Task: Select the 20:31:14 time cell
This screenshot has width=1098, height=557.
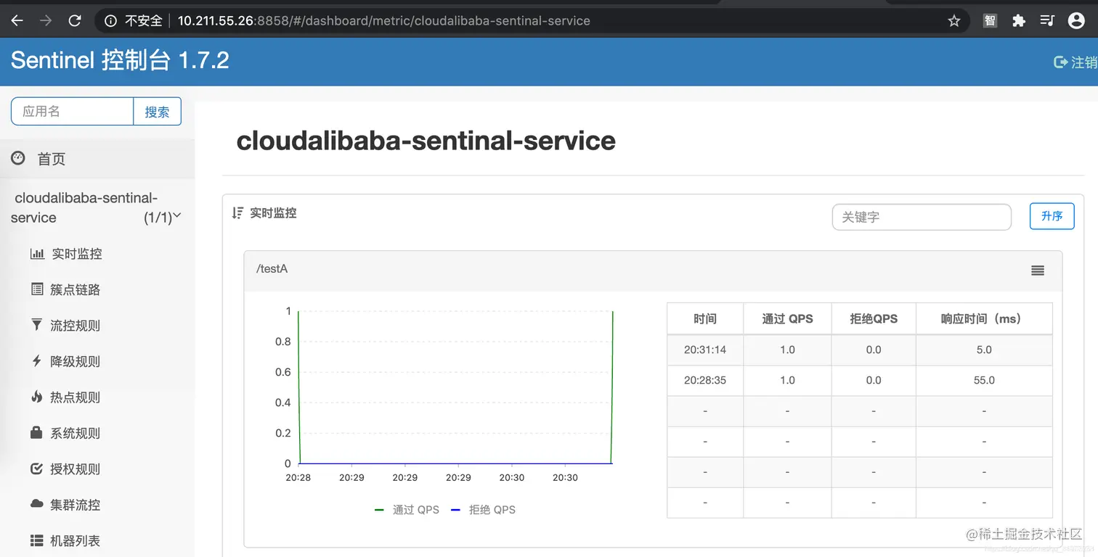Action: [705, 350]
